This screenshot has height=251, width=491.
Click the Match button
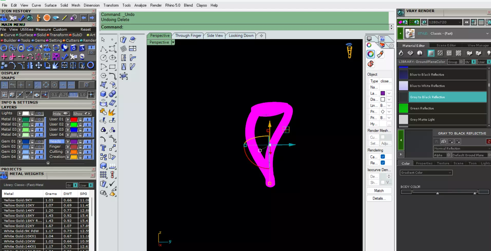point(379,191)
